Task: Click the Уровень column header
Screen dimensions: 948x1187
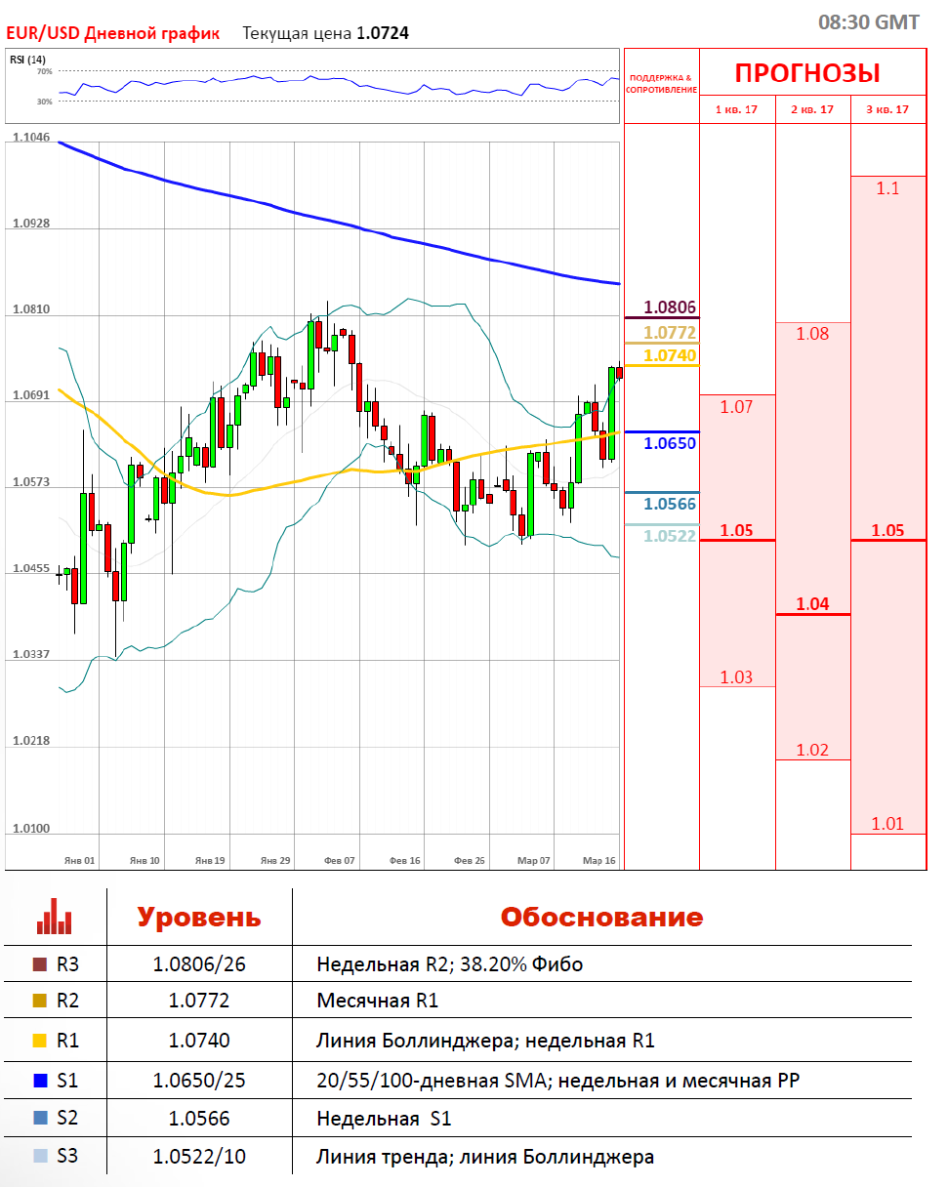Action: point(198,918)
